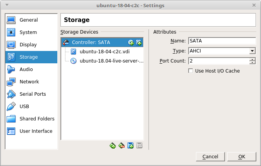Switch to the Network settings page

coord(29,82)
